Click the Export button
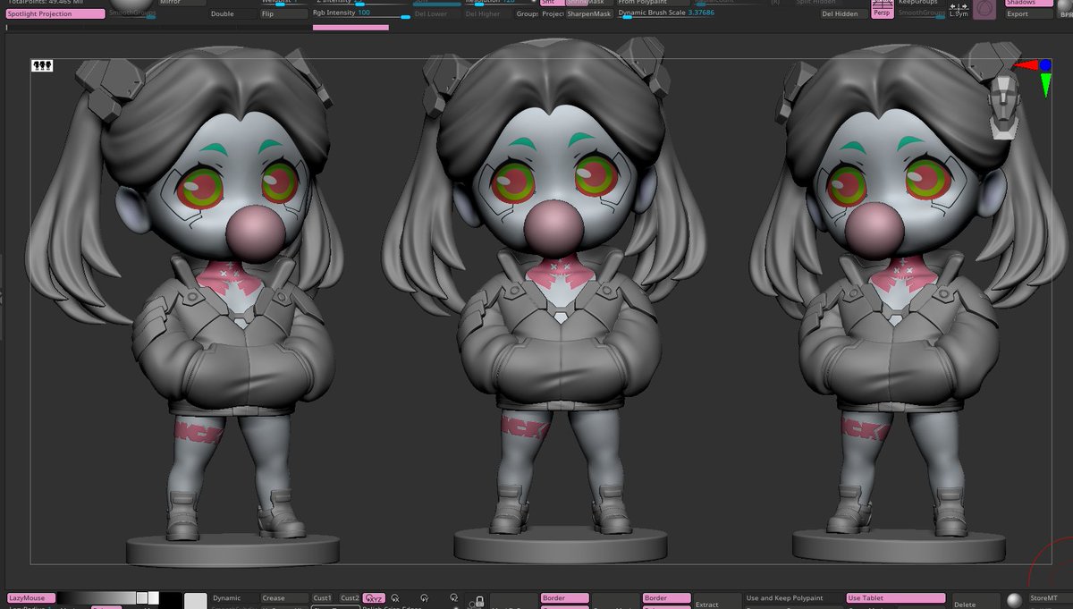 click(1028, 13)
